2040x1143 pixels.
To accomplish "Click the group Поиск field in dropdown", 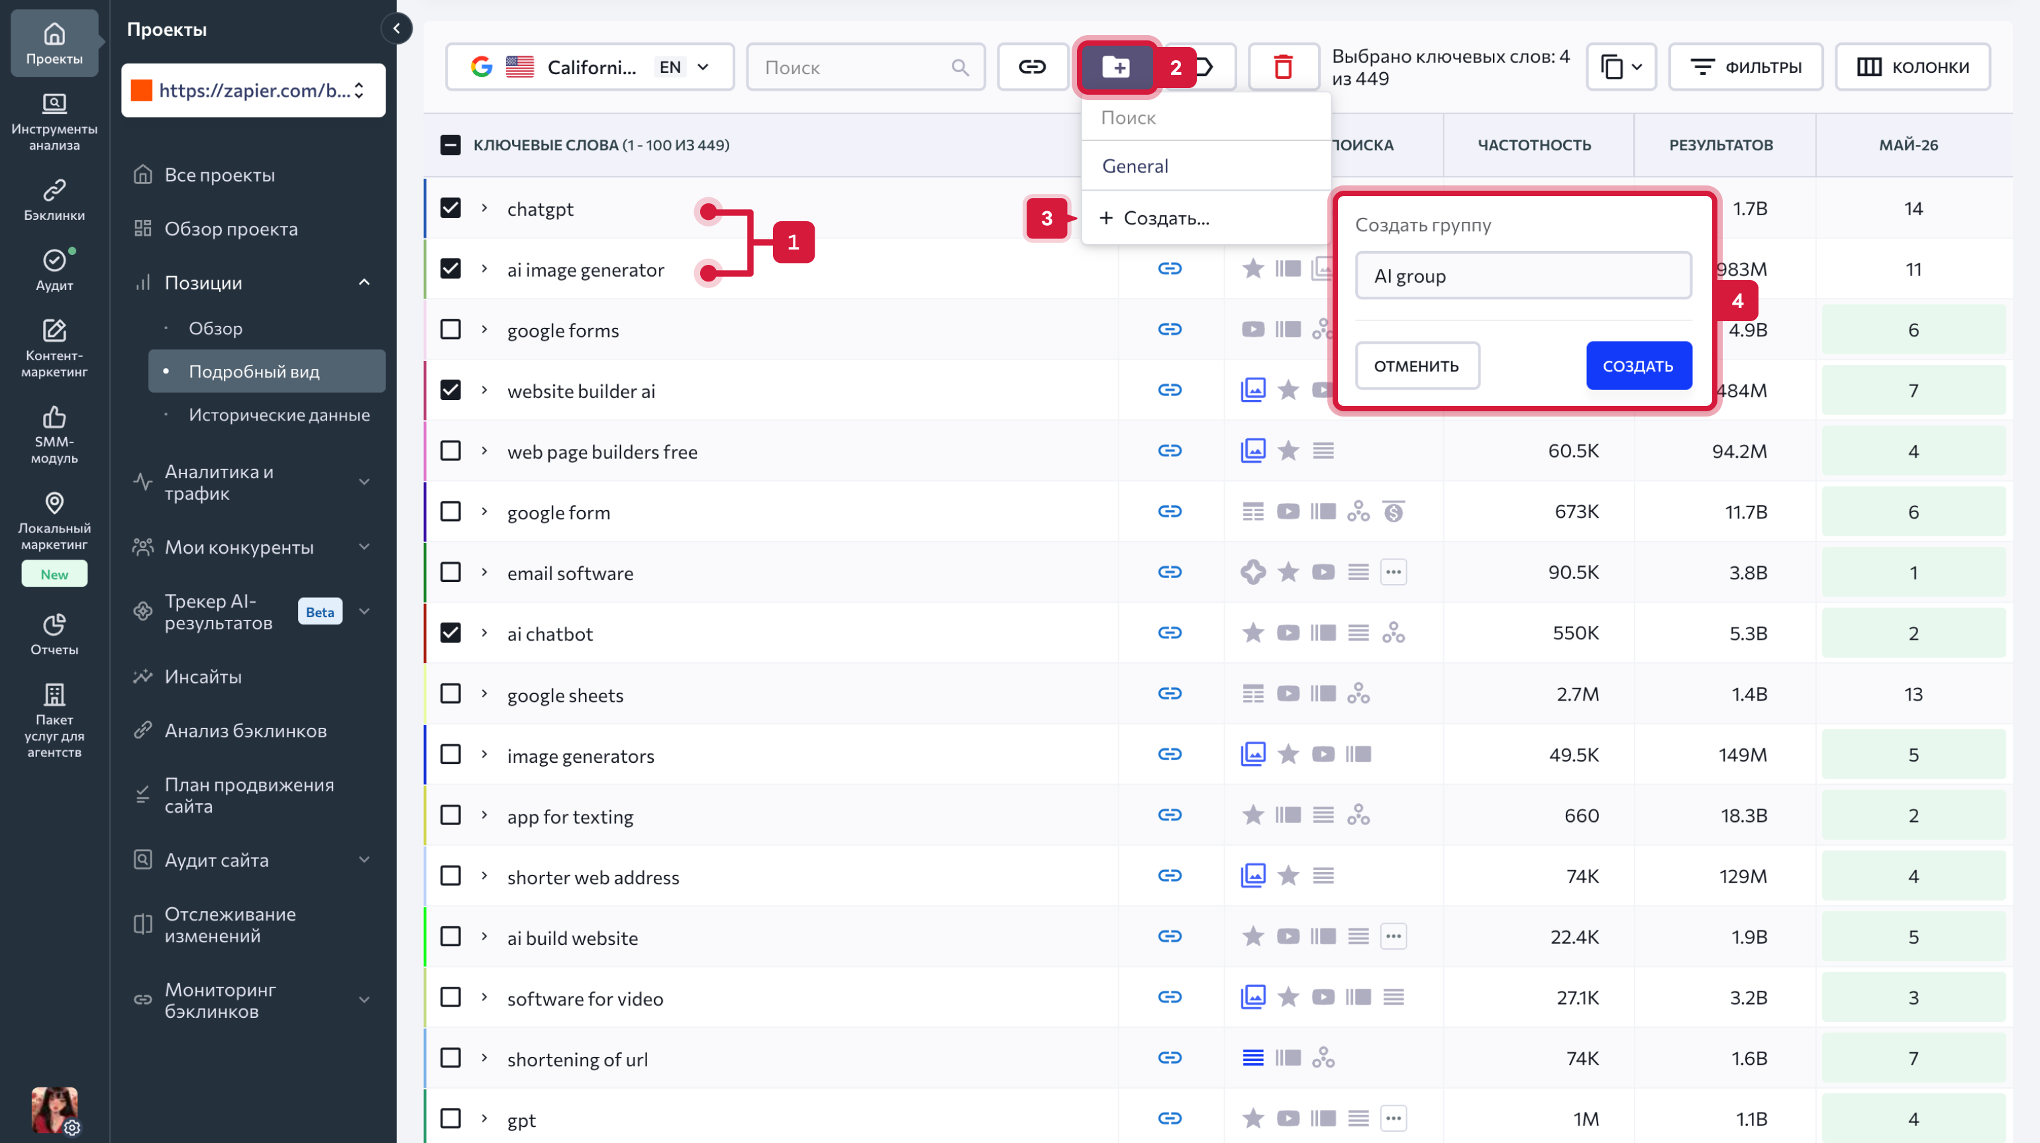I will point(1207,118).
